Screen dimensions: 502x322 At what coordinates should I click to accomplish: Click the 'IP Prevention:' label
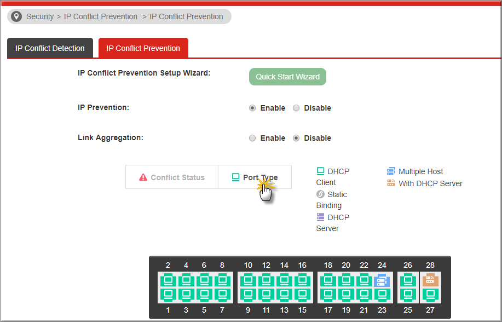[103, 107]
